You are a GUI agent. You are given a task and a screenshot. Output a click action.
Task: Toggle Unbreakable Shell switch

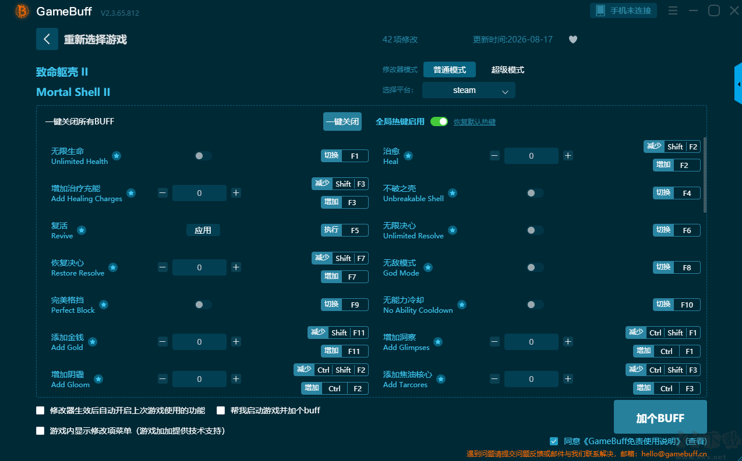tap(535, 193)
